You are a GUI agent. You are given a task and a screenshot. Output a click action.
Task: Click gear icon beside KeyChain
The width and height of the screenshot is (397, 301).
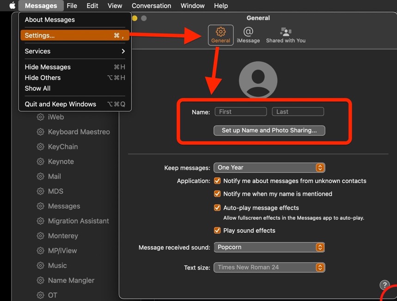pyautogui.click(x=40, y=147)
